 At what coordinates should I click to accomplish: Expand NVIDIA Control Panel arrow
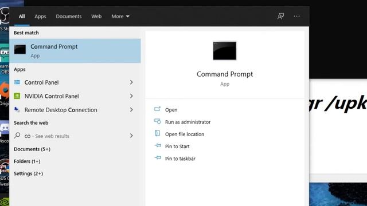click(131, 96)
